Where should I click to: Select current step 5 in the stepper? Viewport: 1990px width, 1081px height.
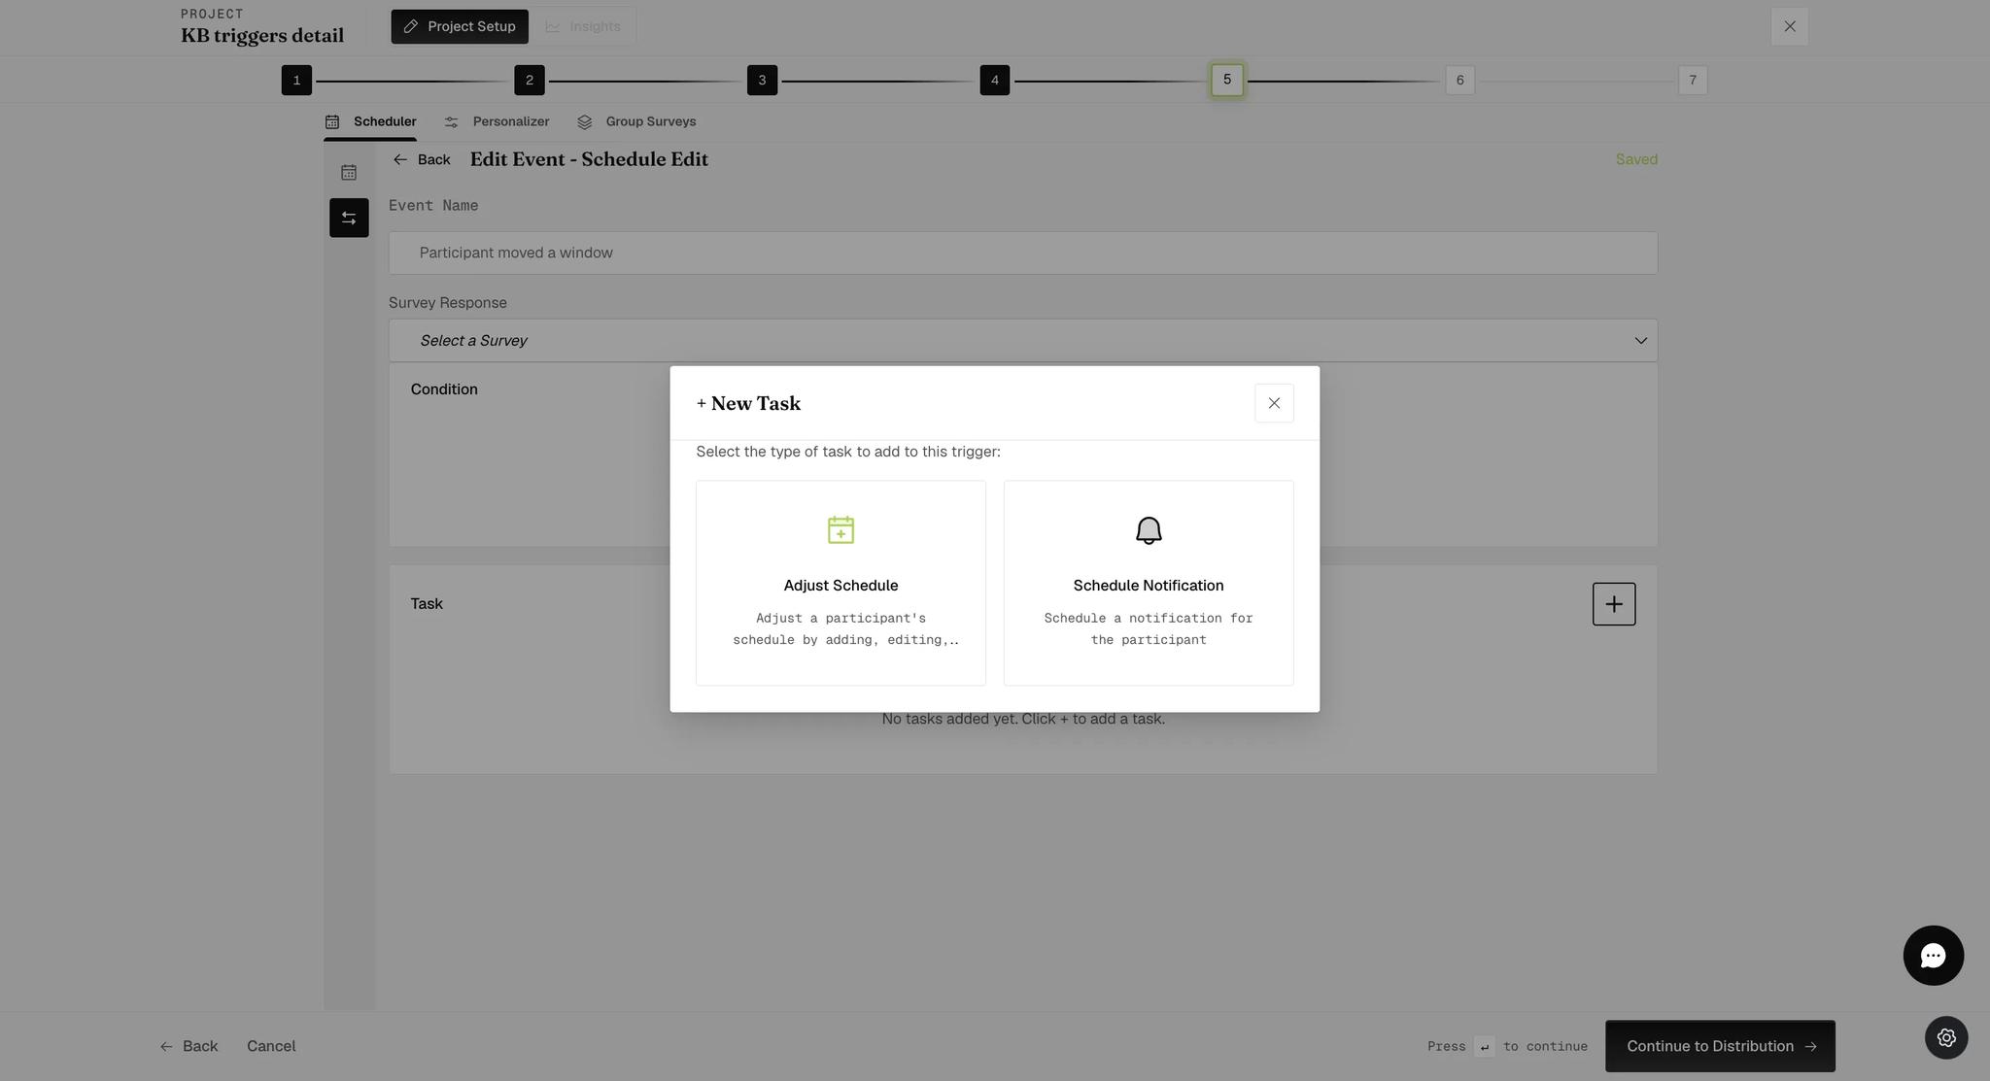tap(1227, 80)
